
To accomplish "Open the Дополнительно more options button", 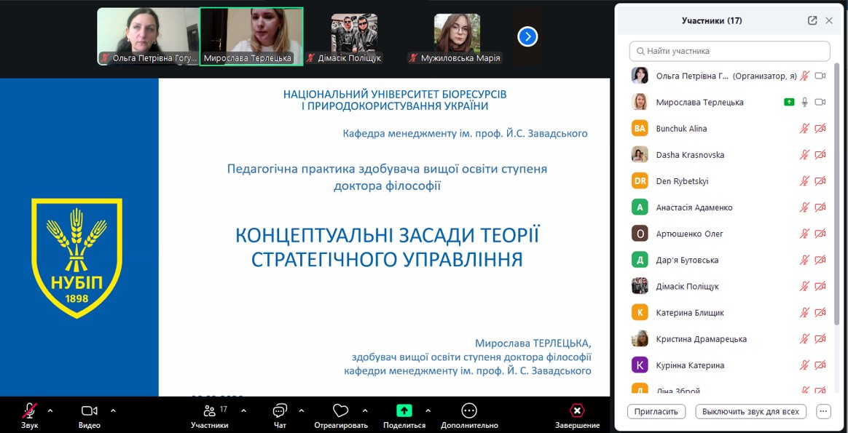I will click(469, 416).
